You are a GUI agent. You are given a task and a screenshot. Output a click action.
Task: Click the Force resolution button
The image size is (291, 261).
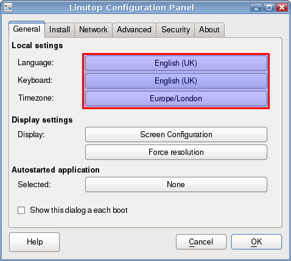[176, 152]
